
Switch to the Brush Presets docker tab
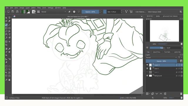[157, 52]
